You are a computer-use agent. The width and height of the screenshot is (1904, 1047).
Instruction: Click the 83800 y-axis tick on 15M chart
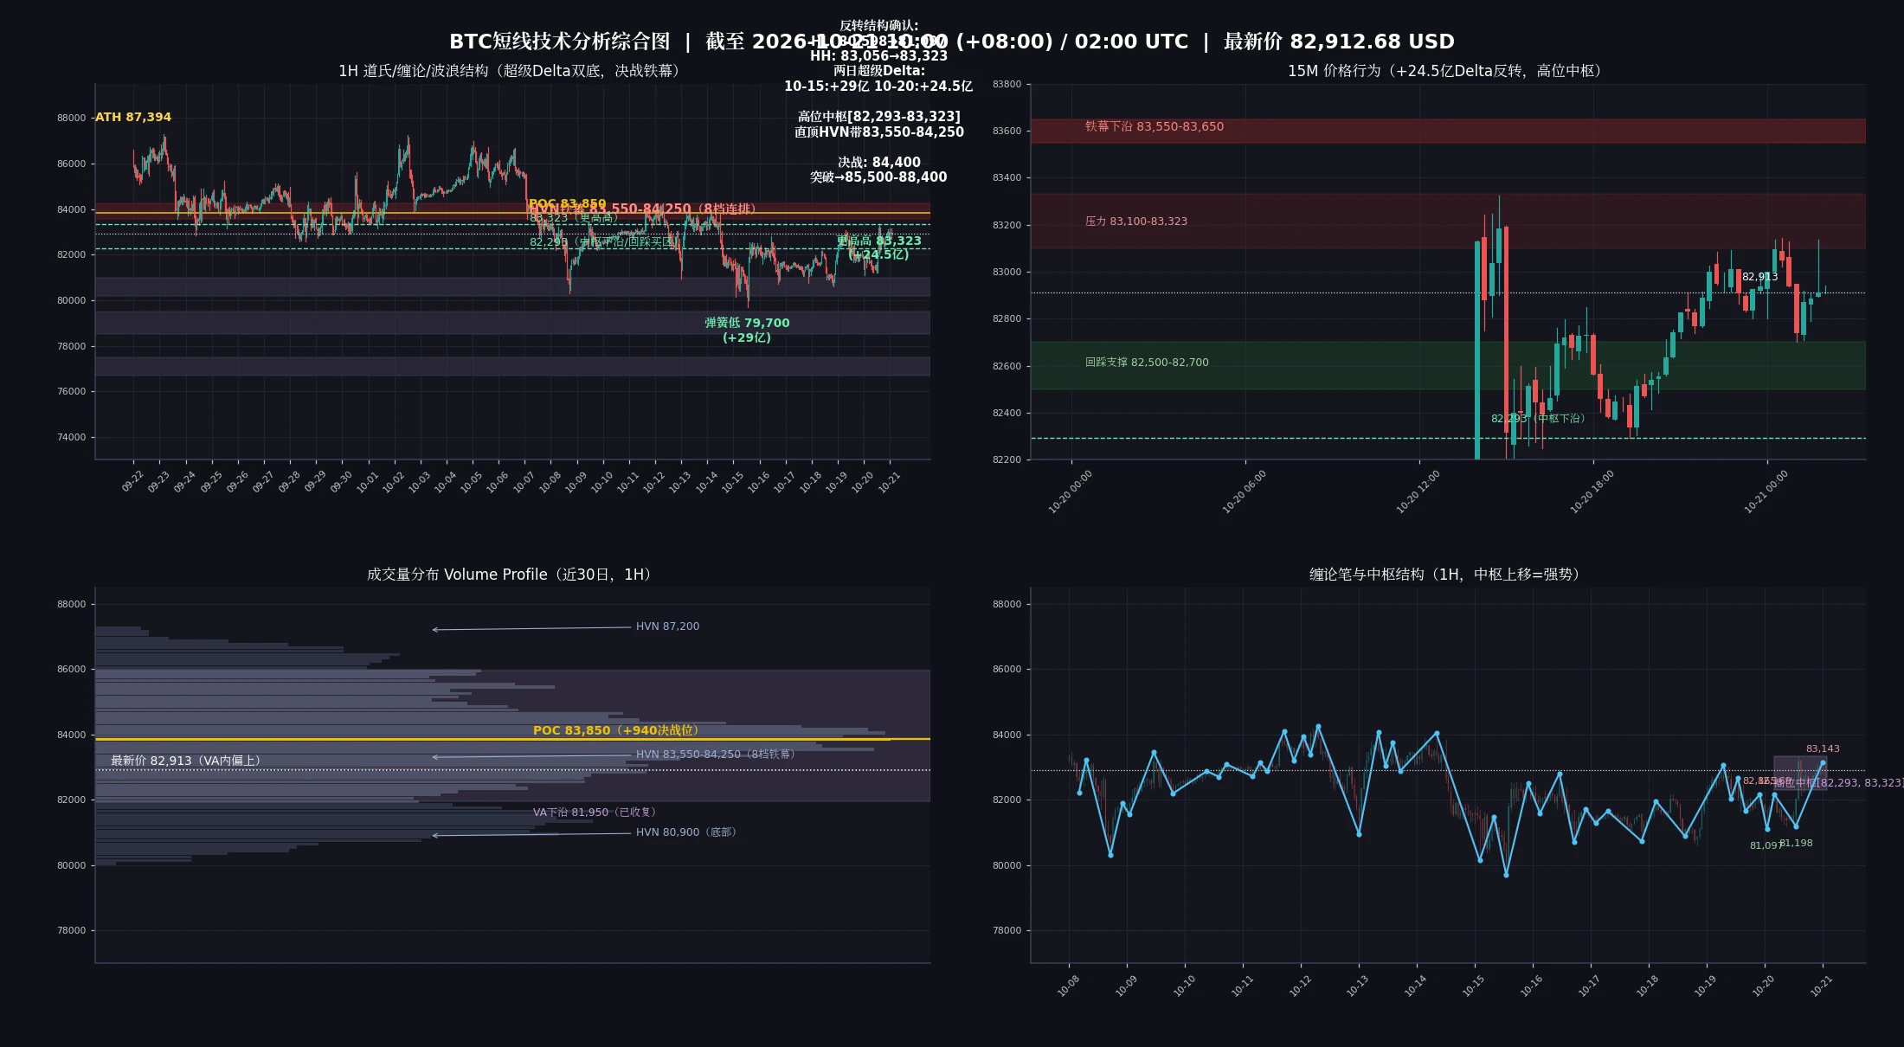[x=1007, y=85]
